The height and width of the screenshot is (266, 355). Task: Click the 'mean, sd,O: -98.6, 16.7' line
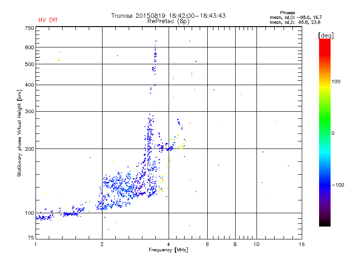coord(296,17)
